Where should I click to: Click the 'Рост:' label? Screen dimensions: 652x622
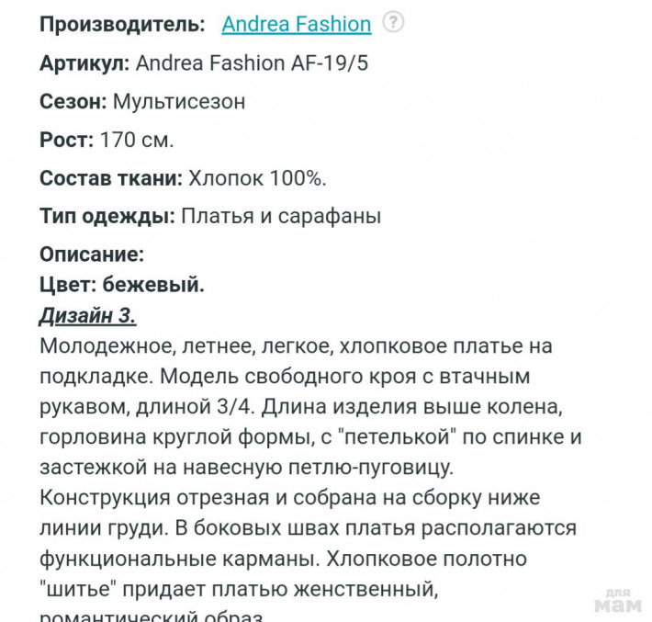point(66,140)
